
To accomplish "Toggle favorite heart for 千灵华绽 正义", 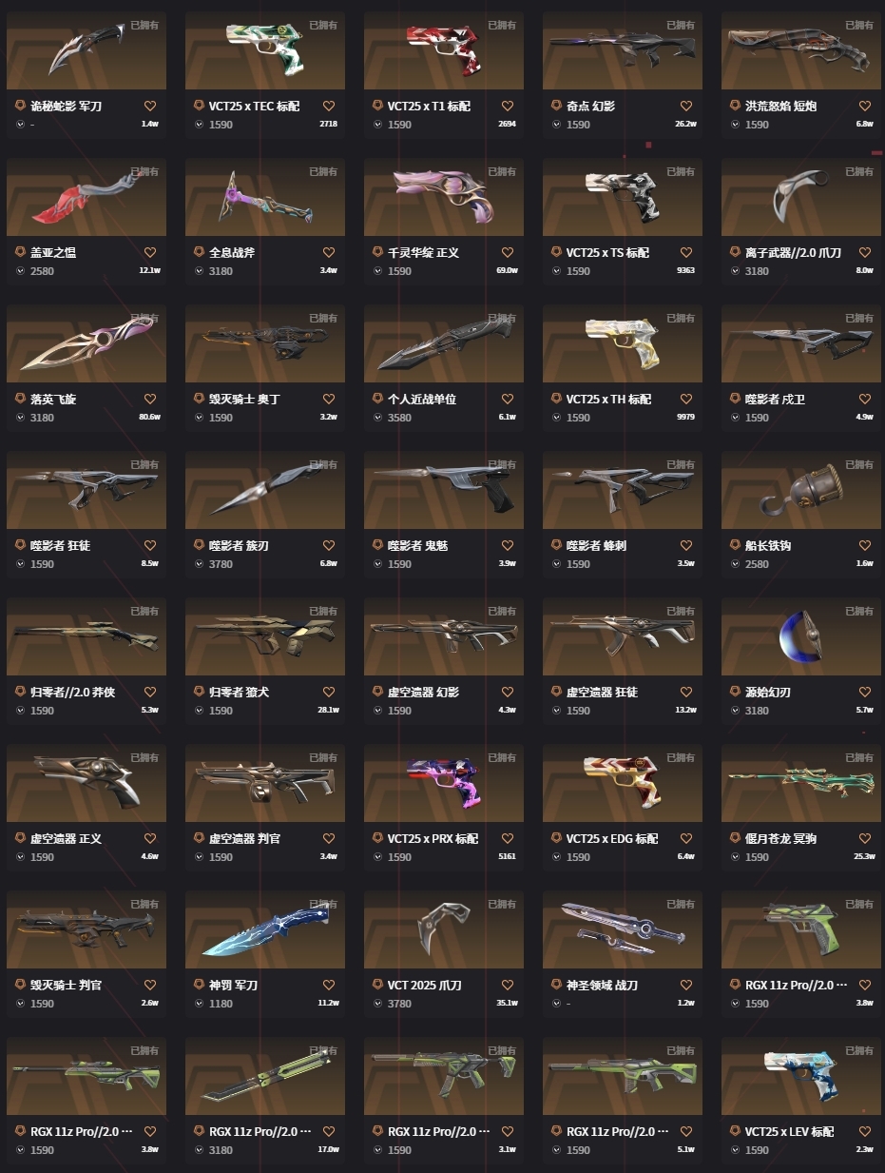I will (x=508, y=253).
